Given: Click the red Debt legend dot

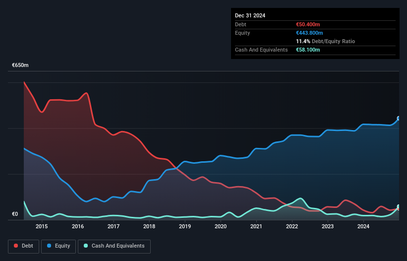Looking at the screenshot, I should tap(16, 246).
